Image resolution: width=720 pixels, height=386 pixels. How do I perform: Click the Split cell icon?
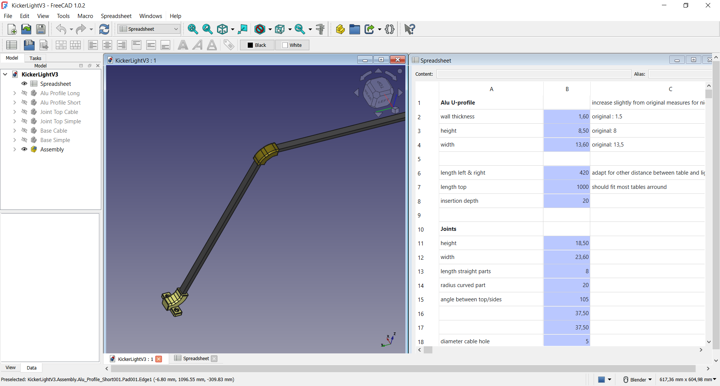75,45
